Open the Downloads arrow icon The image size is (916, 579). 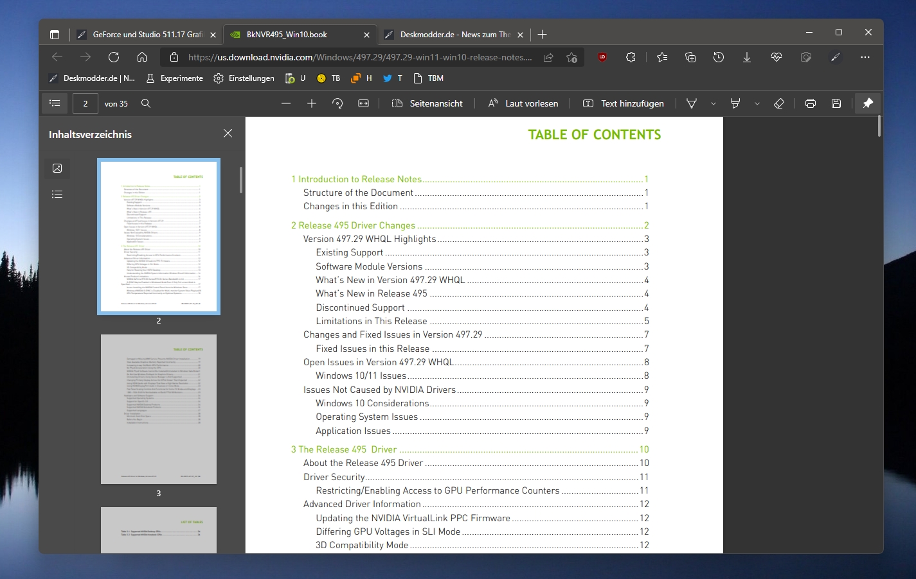tap(747, 57)
